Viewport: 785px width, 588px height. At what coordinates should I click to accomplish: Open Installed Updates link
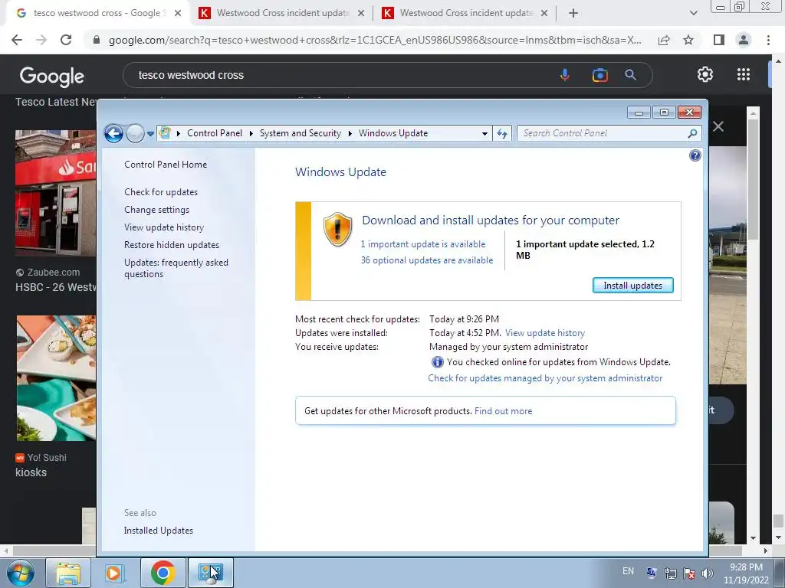(x=158, y=531)
